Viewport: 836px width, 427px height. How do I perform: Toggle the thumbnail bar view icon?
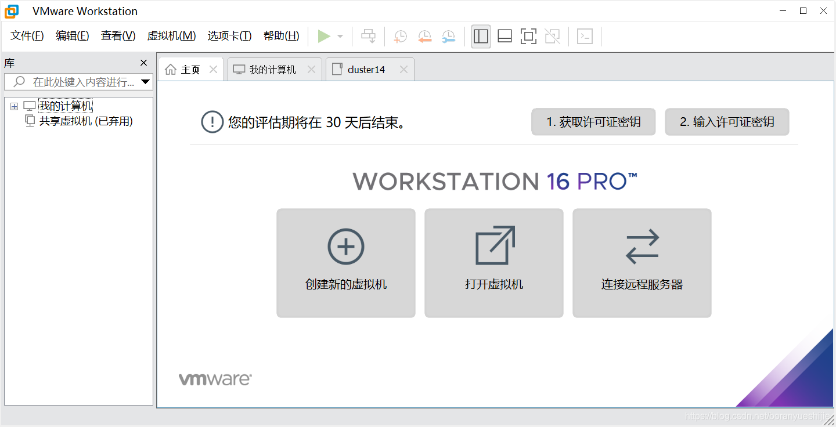(505, 37)
